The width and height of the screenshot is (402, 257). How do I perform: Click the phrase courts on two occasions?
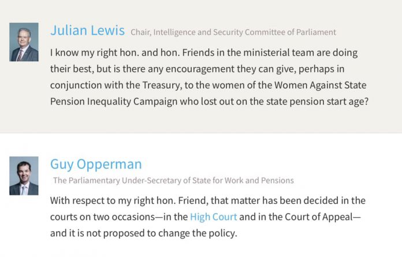103,217
